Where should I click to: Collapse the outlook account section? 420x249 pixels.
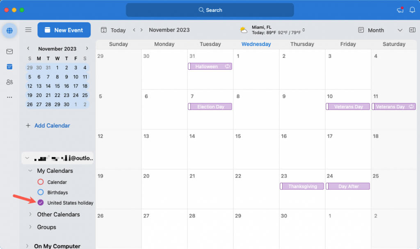click(x=27, y=158)
